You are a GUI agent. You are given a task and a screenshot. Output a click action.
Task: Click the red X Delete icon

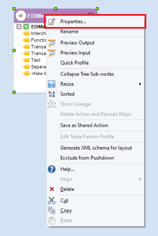(52, 189)
